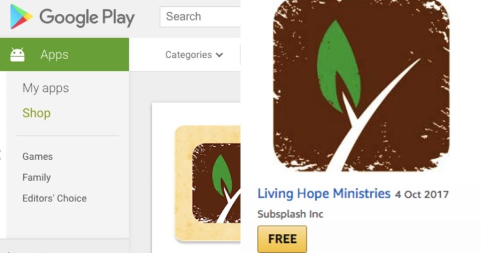Open the Family category link
Image resolution: width=481 pixels, height=253 pixels.
coord(36,178)
